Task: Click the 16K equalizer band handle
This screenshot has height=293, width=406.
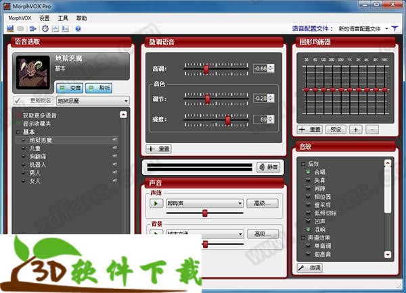Action: pyautogui.click(x=384, y=90)
